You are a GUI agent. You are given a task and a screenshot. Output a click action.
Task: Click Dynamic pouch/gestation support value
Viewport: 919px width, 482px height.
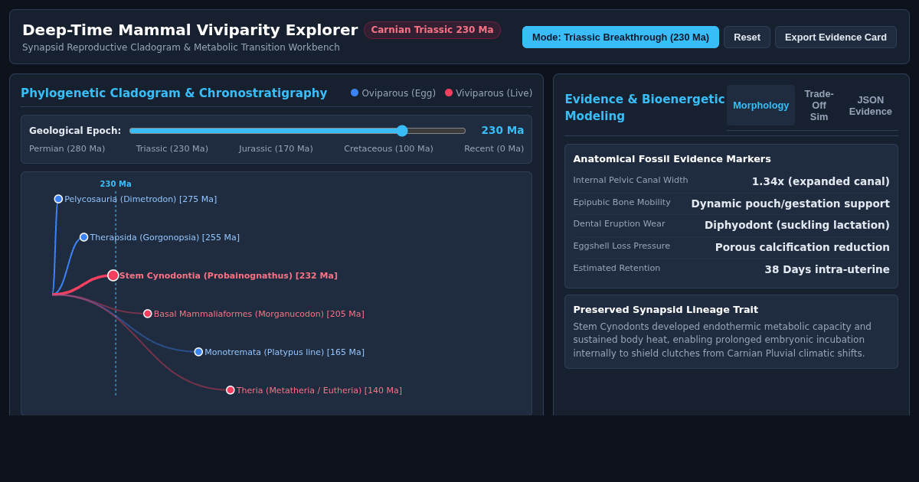(790, 204)
